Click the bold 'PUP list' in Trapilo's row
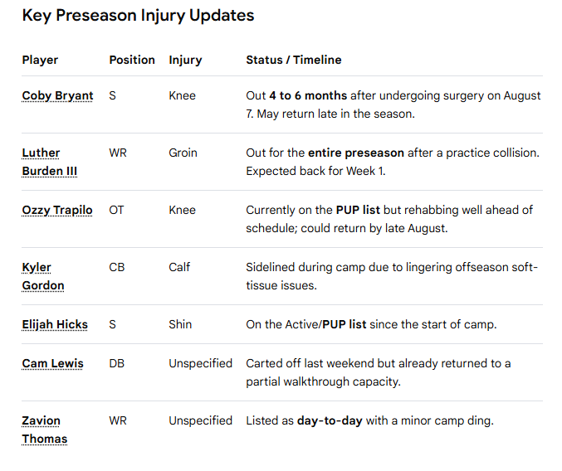The height and width of the screenshot is (471, 562). coord(358,210)
